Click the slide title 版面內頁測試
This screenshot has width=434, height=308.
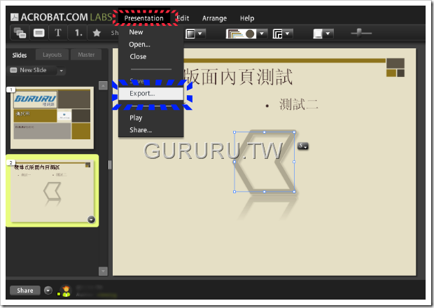pos(238,77)
